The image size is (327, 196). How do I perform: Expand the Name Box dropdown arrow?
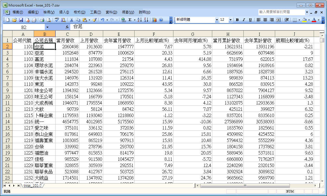[x=47, y=27]
